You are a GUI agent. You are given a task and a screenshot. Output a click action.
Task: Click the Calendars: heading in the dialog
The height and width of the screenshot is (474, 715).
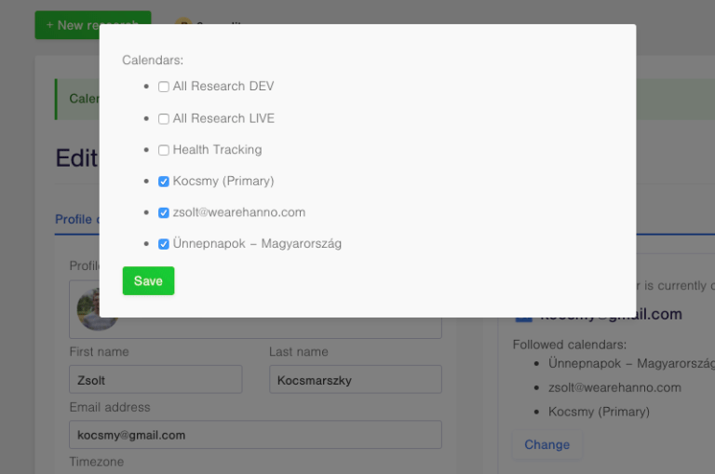[153, 61]
